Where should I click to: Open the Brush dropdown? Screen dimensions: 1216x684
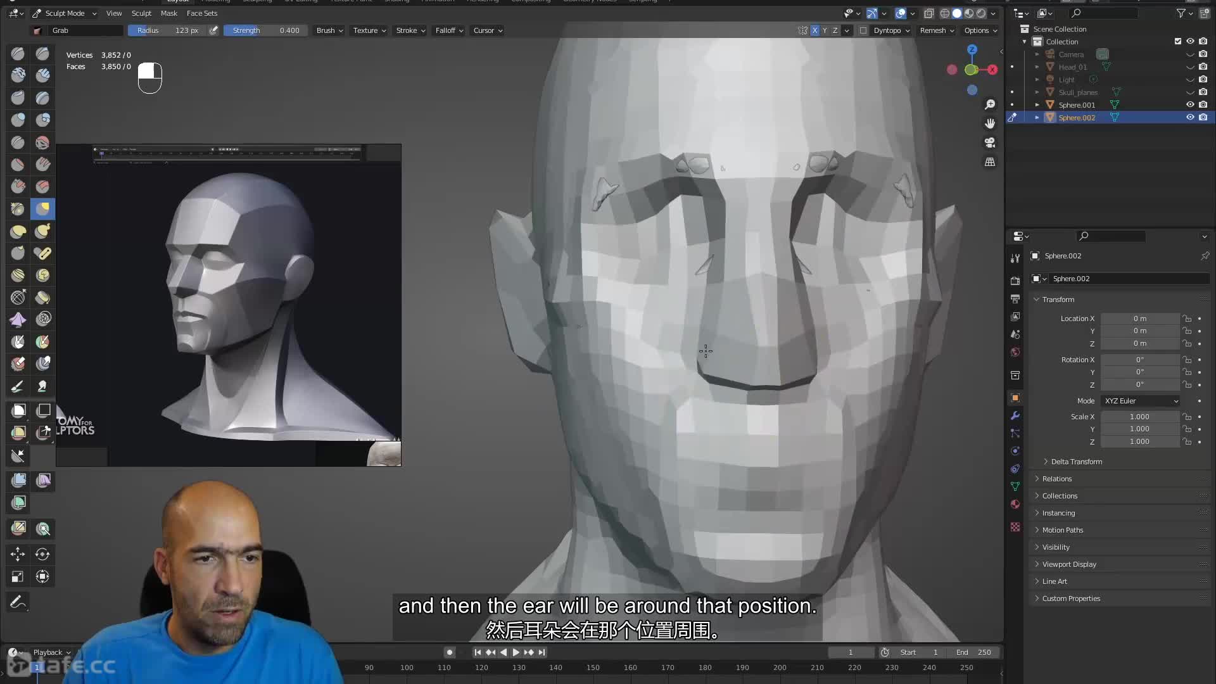tap(329, 30)
